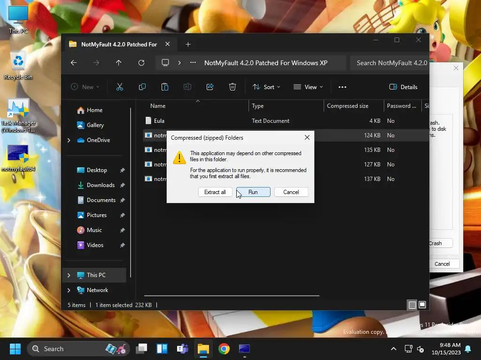The height and width of the screenshot is (360, 481).
Task: Click Run in the zipped folders dialog
Action: click(253, 192)
